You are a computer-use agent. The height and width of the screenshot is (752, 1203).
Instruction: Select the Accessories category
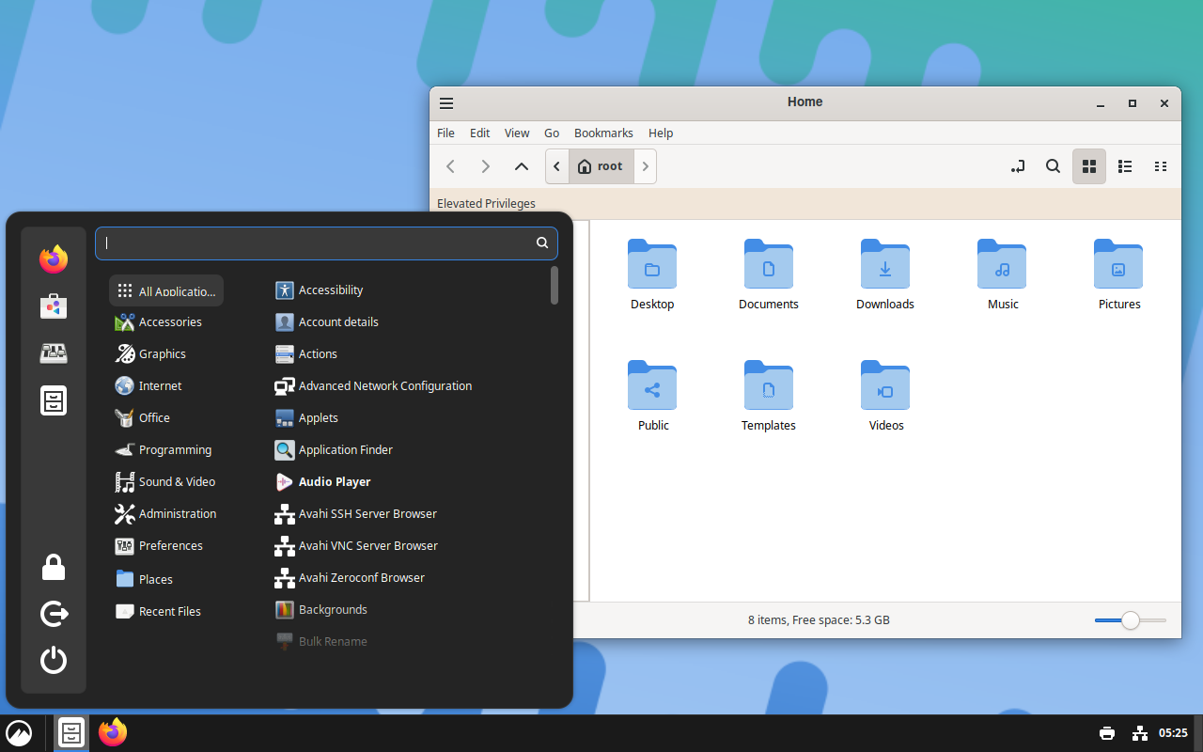point(166,322)
